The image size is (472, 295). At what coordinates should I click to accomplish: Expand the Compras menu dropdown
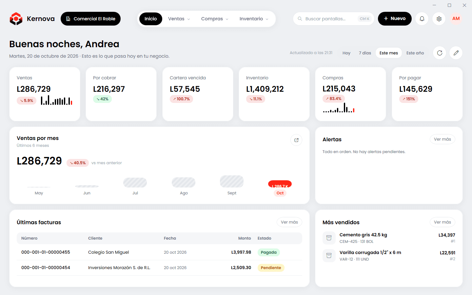pyautogui.click(x=215, y=19)
